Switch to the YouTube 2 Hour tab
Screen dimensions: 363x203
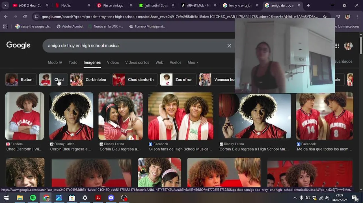(31, 5)
